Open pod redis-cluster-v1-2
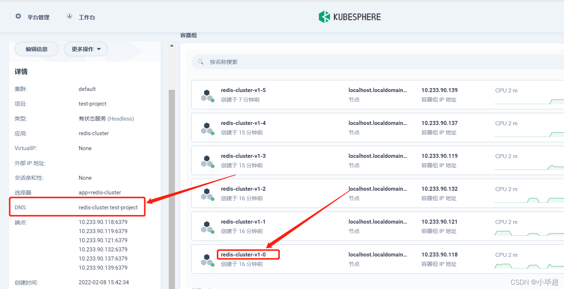This screenshot has width=564, height=289. (243, 189)
